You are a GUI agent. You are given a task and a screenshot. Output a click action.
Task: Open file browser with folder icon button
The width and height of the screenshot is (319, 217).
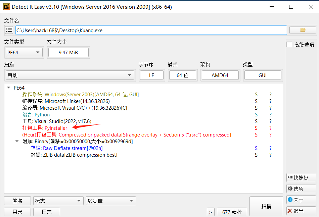[303, 30]
